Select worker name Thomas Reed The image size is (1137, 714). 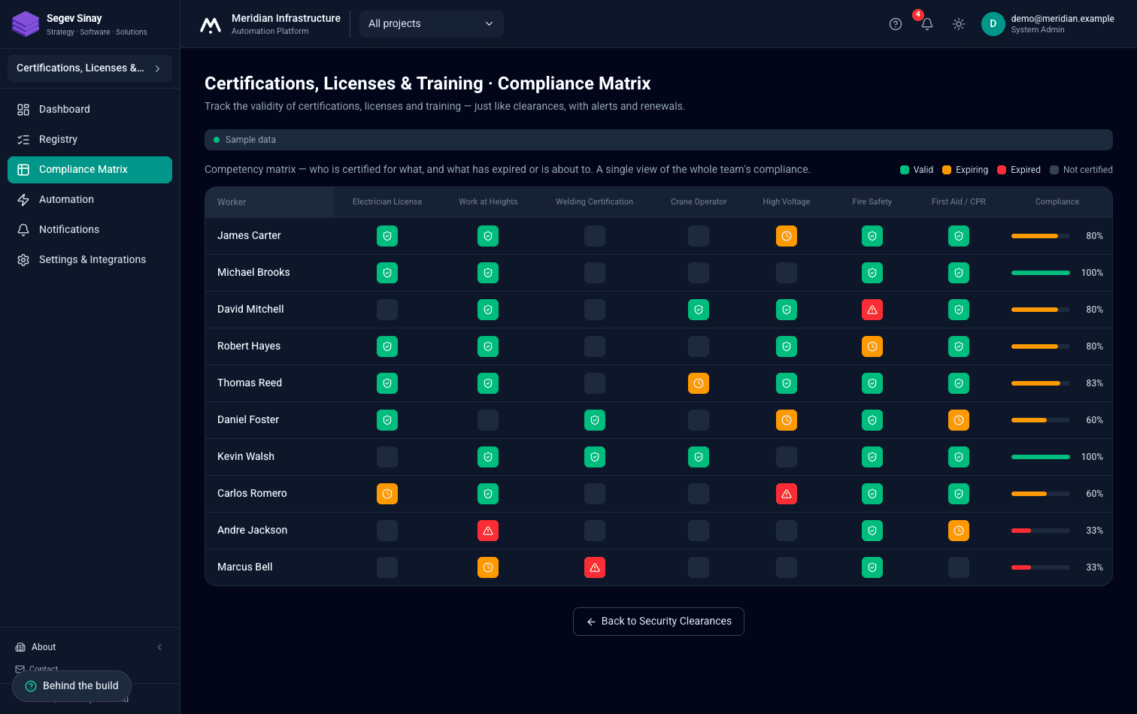(250, 383)
